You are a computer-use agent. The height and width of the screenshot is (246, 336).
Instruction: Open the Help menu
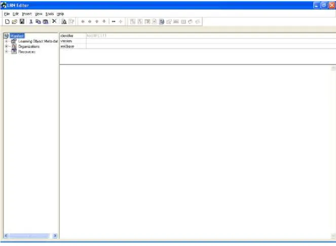coord(60,14)
